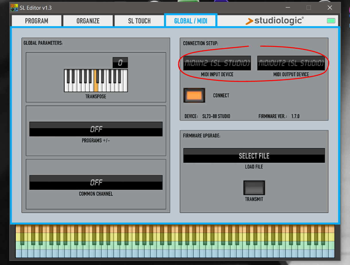Click the full-width color-banded keyboard at the bottom
The image size is (350, 265).
[x=175, y=241]
